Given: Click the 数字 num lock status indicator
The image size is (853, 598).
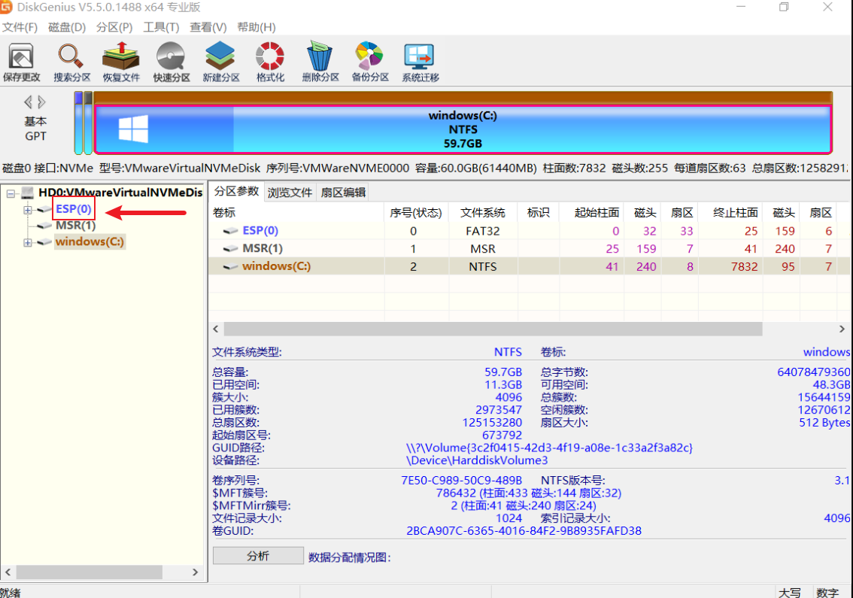Looking at the screenshot, I should point(827,593).
